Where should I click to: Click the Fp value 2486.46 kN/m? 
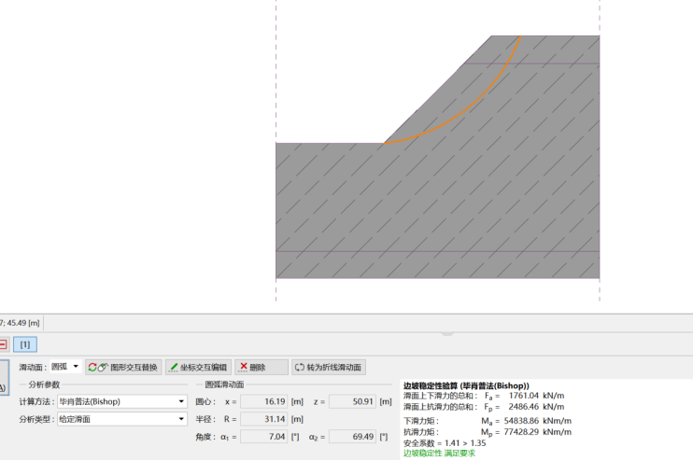(536, 407)
